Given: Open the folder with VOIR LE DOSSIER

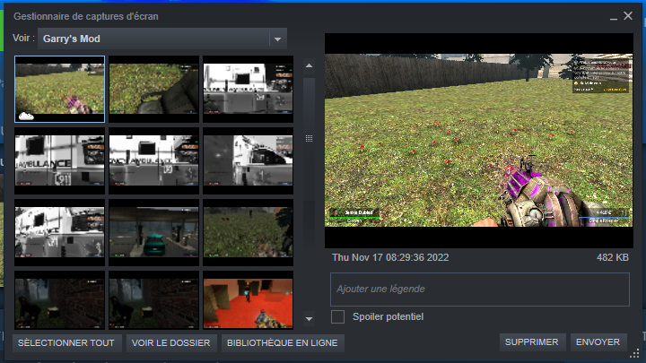Looking at the screenshot, I should pos(171,342).
